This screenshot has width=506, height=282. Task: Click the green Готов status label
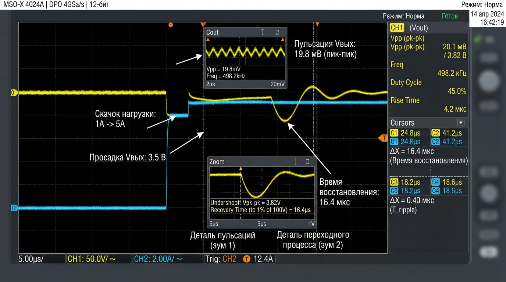450,16
